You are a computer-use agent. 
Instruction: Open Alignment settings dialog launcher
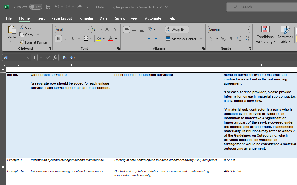coord(203,48)
